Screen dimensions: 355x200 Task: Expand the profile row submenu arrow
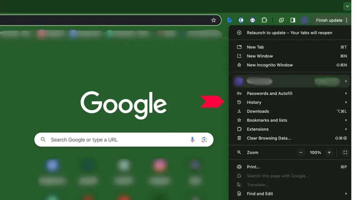pyautogui.click(x=346, y=81)
